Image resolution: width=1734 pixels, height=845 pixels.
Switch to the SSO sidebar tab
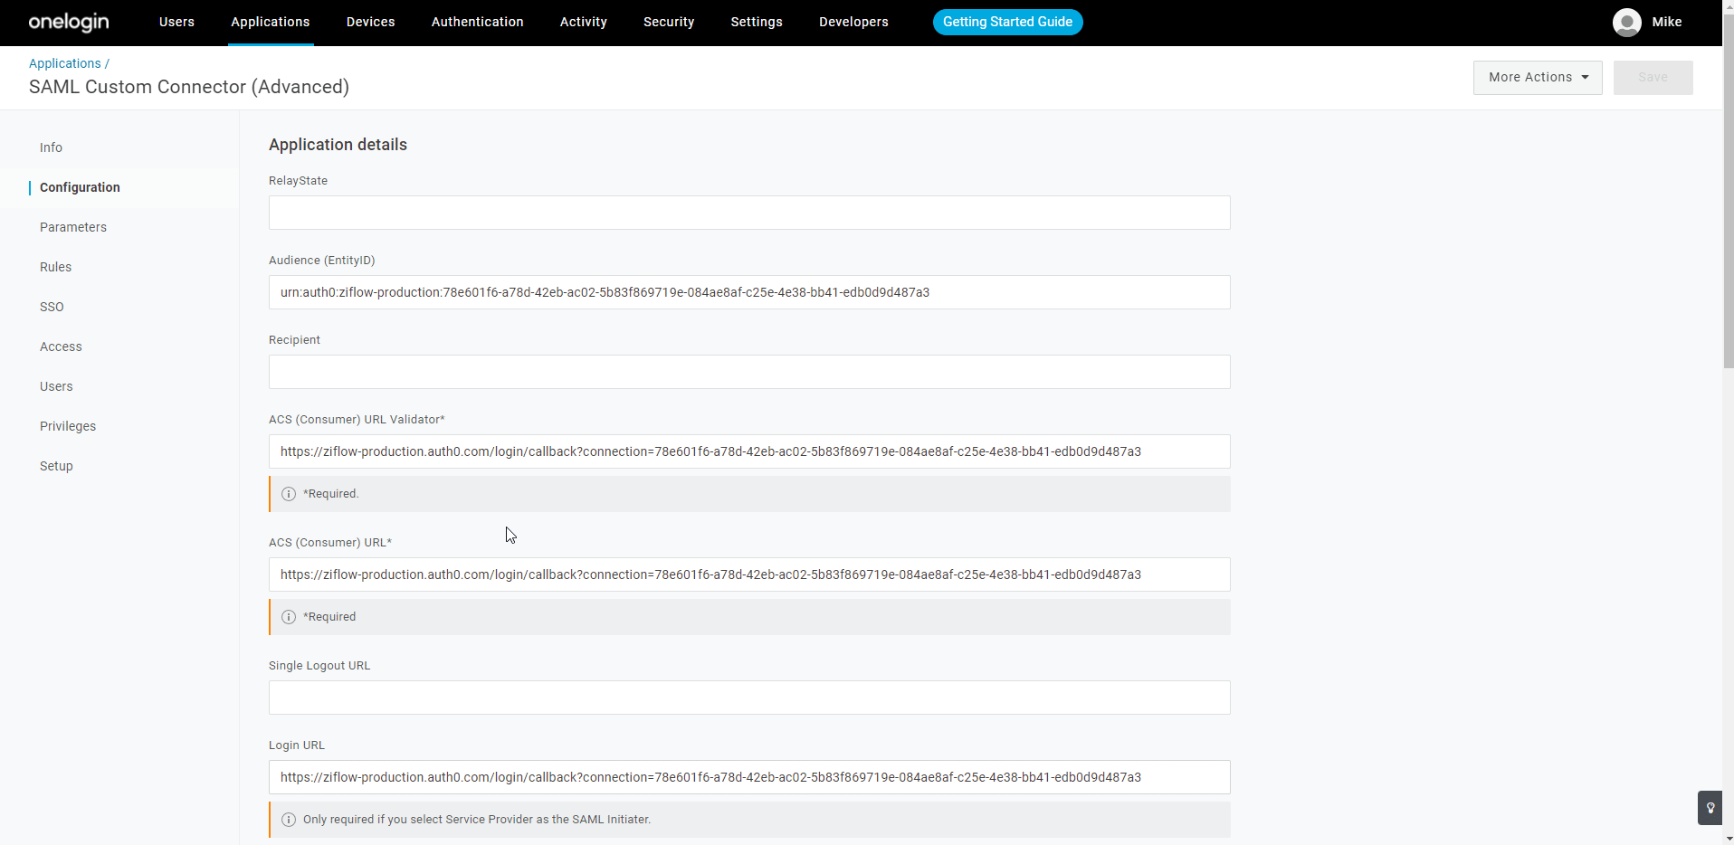pyautogui.click(x=52, y=307)
